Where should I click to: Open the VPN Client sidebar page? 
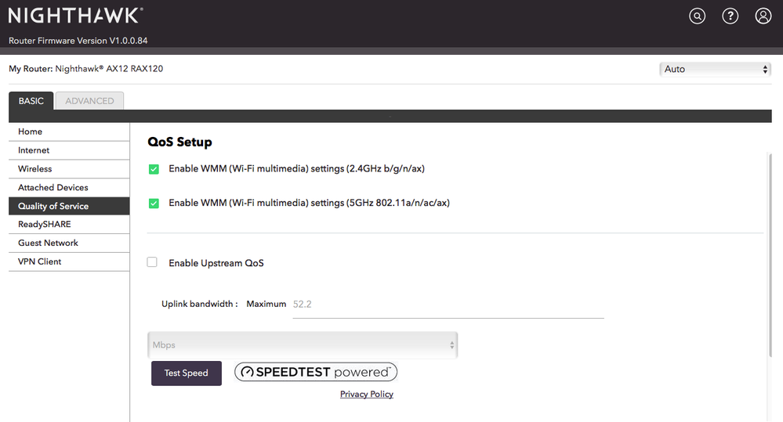40,261
